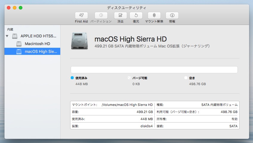Image resolution: width=253 pixels, height=143 pixels.
Task: Click the Macintosh HD drive icon
Action: [19, 44]
